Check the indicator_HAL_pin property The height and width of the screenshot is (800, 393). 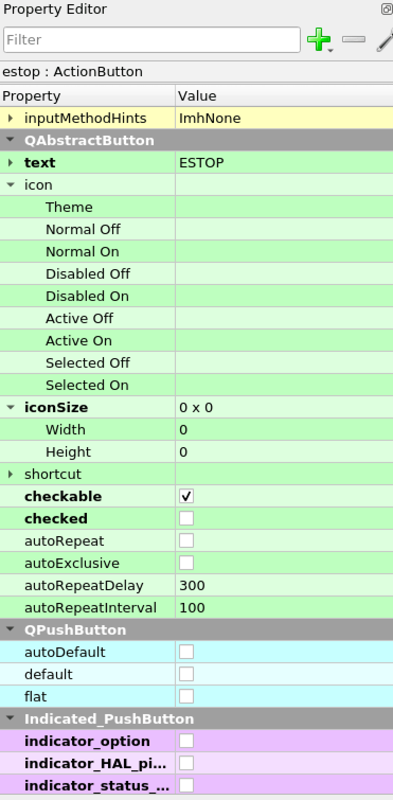pyautogui.click(x=186, y=762)
